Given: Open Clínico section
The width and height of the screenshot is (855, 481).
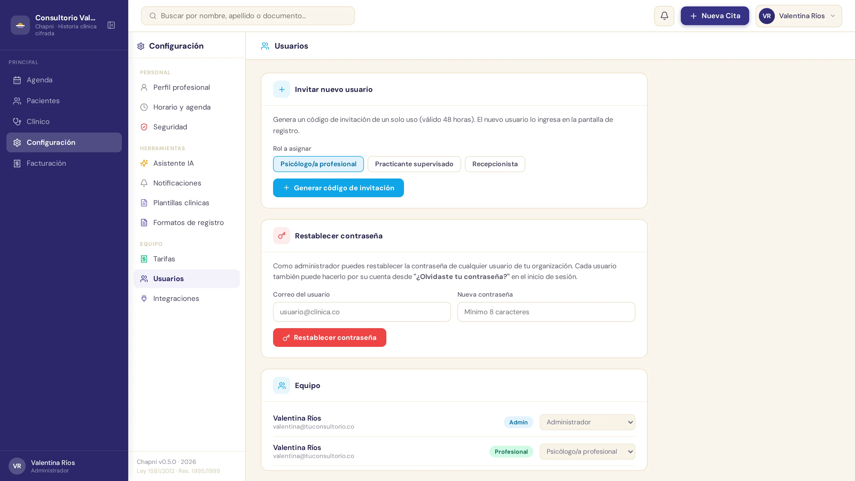Looking at the screenshot, I should tap(64, 122).
